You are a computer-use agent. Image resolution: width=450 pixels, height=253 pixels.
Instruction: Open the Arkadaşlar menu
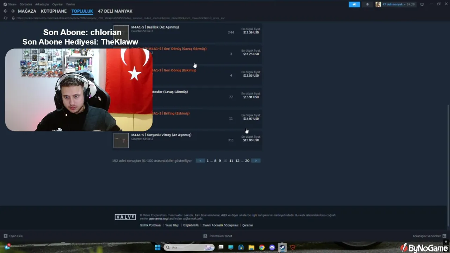coord(42,4)
